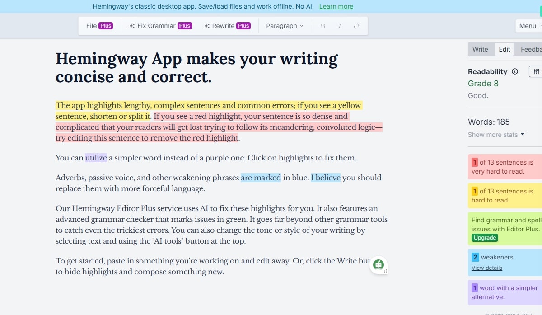Open the readability settings sliders icon
Screen dimensions: 542x315
(536, 71)
